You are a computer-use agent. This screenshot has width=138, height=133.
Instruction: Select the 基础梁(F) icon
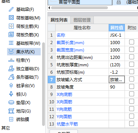pos(11,10)
